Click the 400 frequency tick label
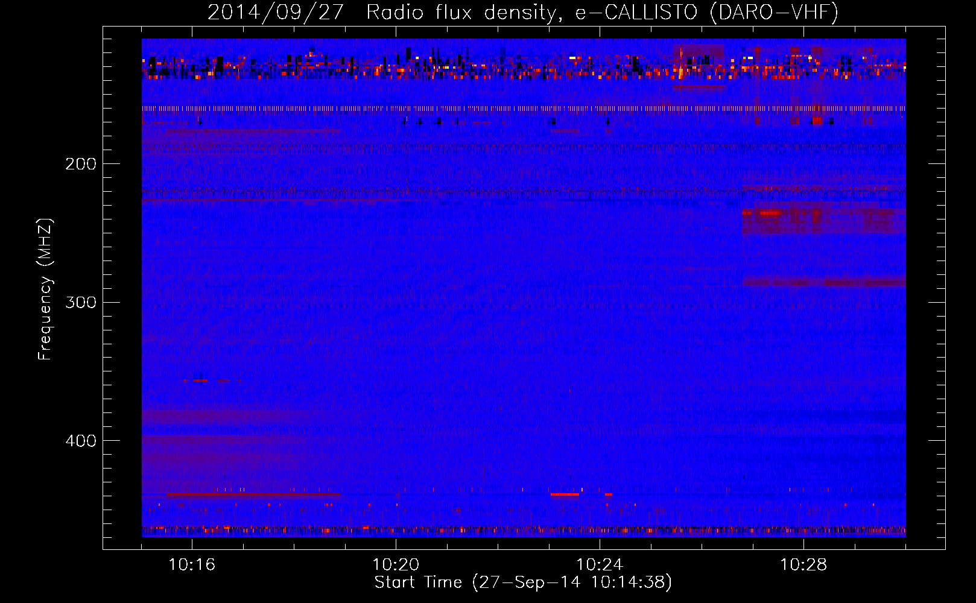 [x=81, y=441]
